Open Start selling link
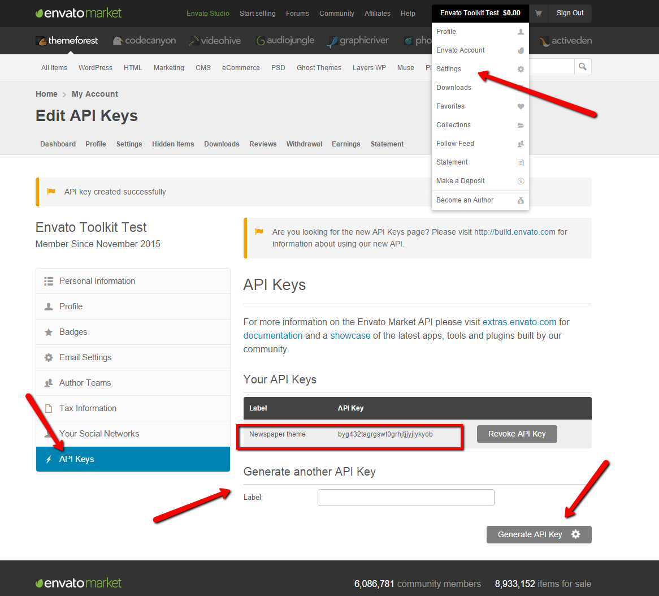This screenshot has width=659, height=596. [x=258, y=14]
